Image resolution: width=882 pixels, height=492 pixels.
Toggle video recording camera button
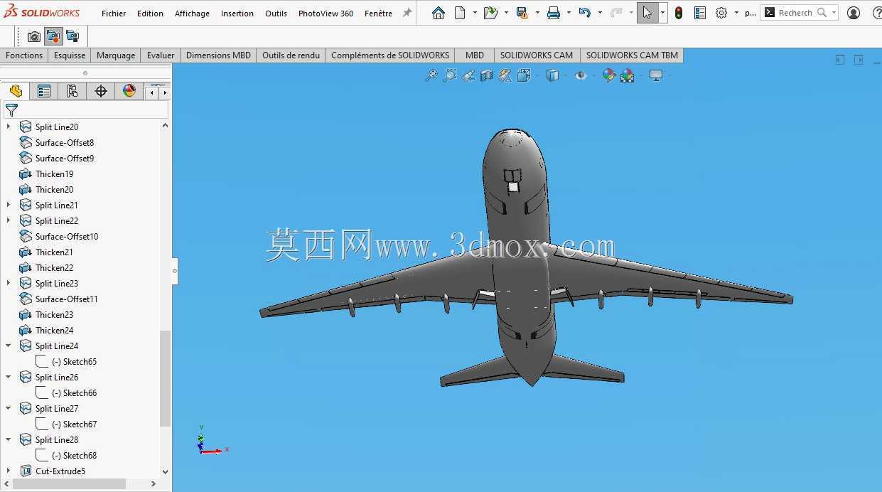(53, 36)
